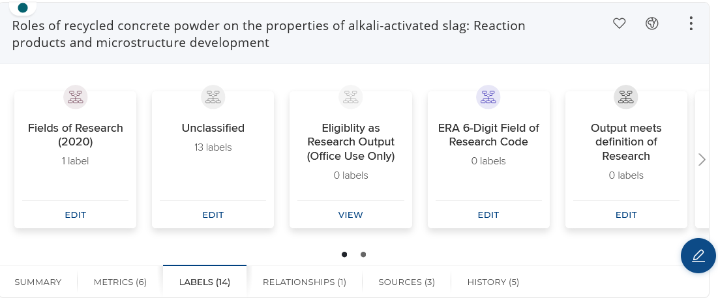Edit the Unclassified labels
The height and width of the screenshot is (300, 718).
pos(213,215)
